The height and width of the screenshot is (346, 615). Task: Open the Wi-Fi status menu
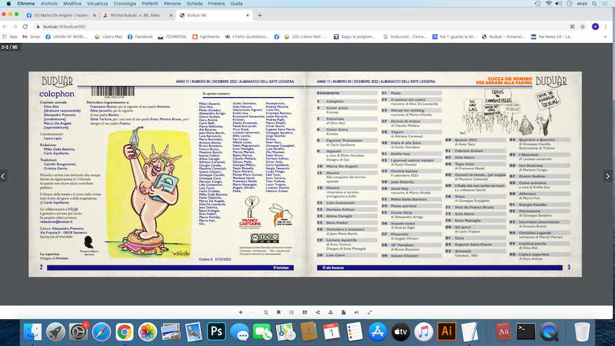tap(548, 3)
